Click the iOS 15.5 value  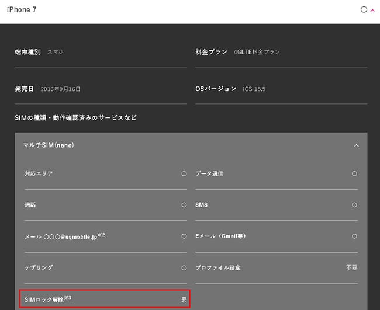pos(254,89)
